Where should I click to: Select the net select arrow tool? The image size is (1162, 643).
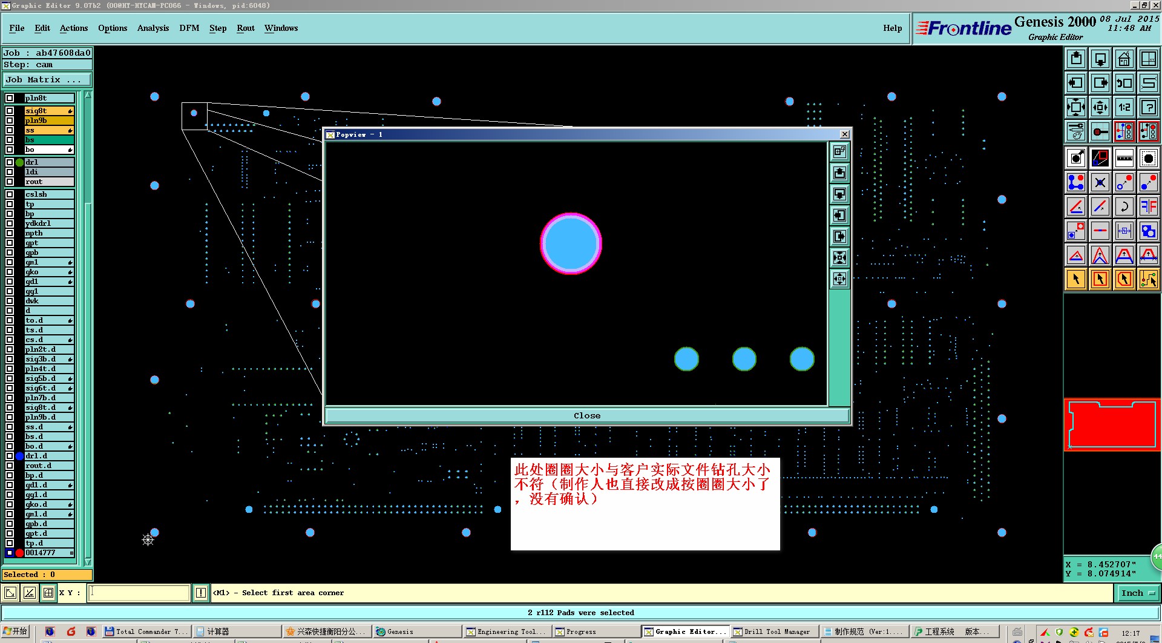click(1148, 279)
